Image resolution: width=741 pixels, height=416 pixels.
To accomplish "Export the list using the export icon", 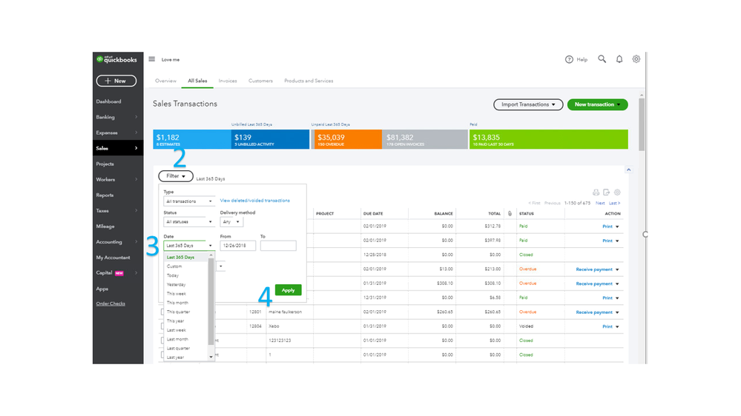I will coord(606,192).
